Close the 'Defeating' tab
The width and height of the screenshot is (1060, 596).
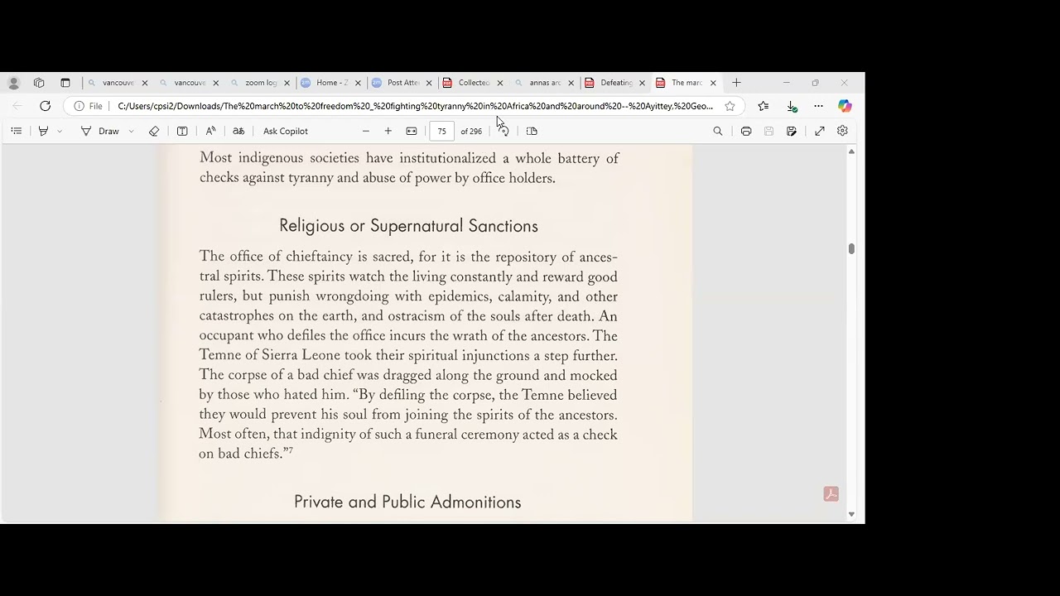point(642,83)
